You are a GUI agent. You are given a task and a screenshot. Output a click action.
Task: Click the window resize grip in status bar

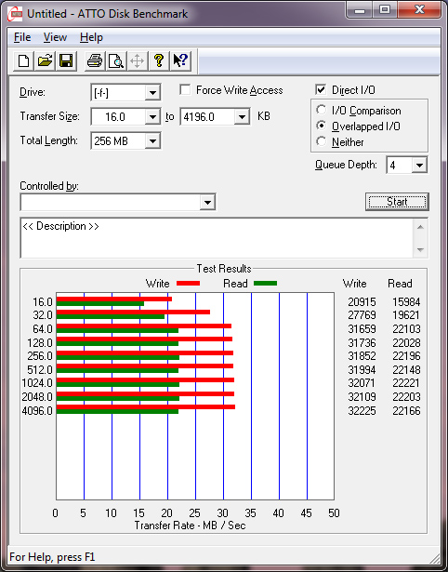click(434, 557)
